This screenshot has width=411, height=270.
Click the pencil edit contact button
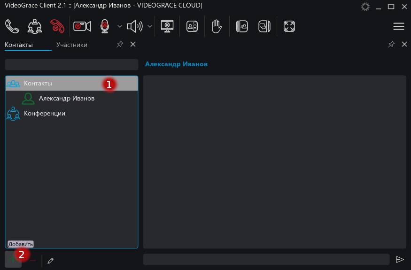tap(51, 261)
